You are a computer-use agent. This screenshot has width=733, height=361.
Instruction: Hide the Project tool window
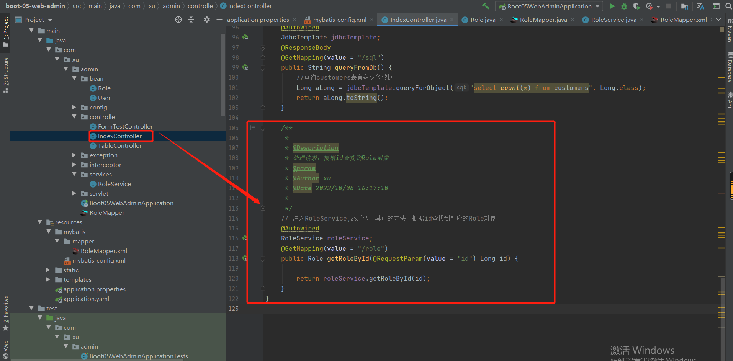point(219,20)
